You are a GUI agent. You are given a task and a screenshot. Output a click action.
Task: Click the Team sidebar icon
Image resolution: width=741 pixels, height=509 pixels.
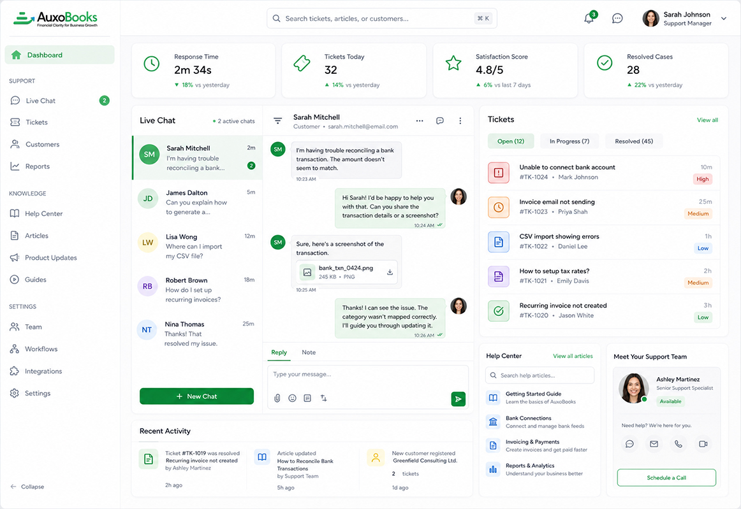(15, 327)
